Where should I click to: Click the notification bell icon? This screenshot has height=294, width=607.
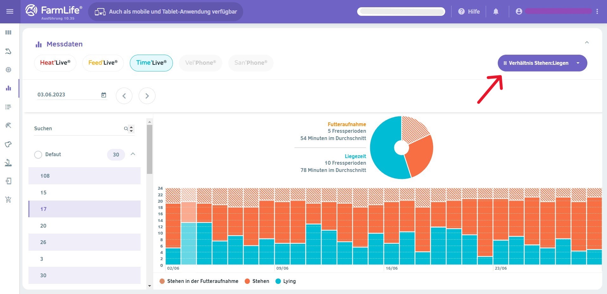point(496,12)
